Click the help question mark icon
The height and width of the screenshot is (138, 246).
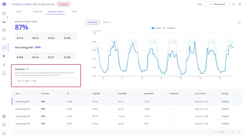click(234, 4)
